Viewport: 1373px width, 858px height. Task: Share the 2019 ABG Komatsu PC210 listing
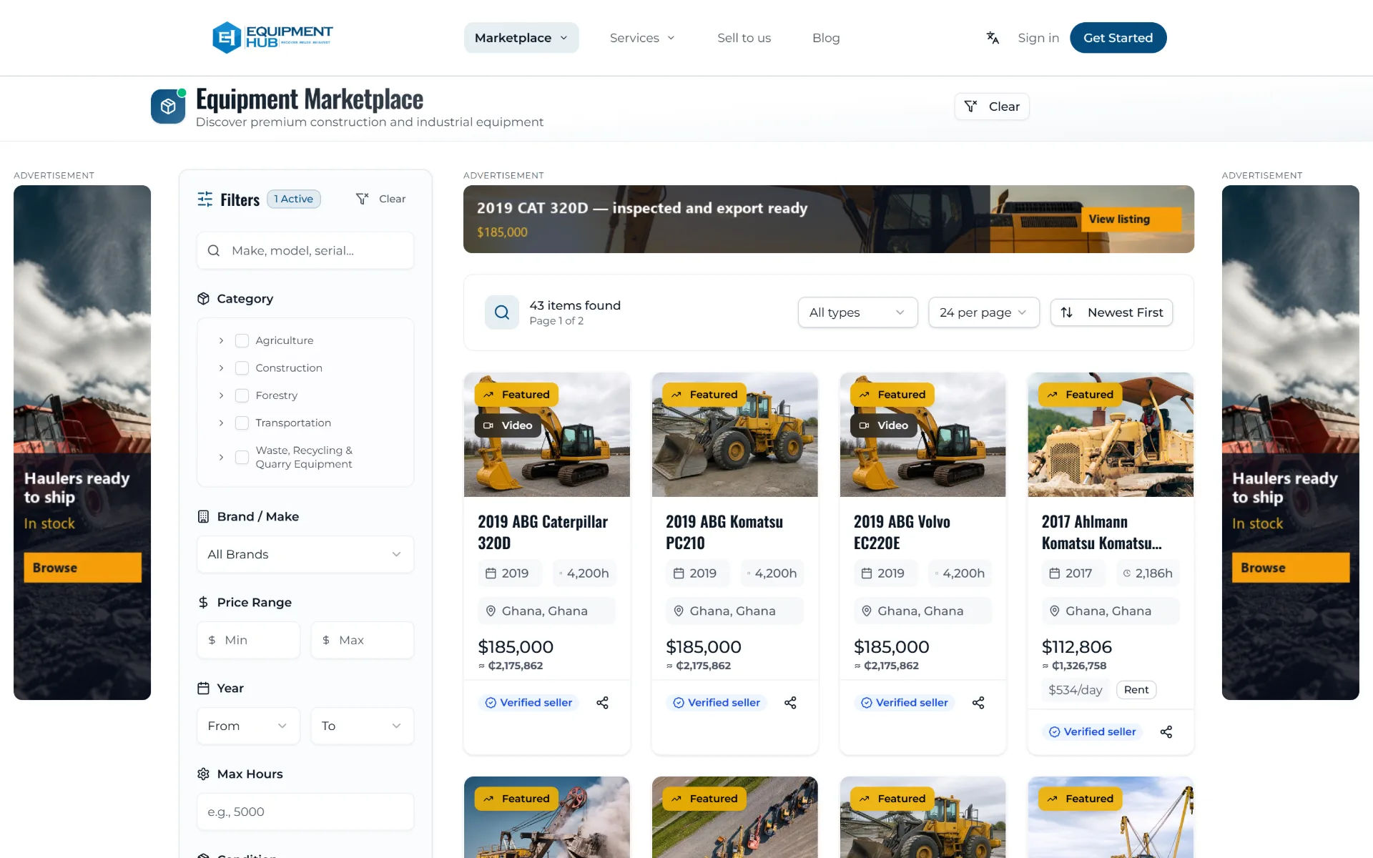pyautogui.click(x=790, y=703)
